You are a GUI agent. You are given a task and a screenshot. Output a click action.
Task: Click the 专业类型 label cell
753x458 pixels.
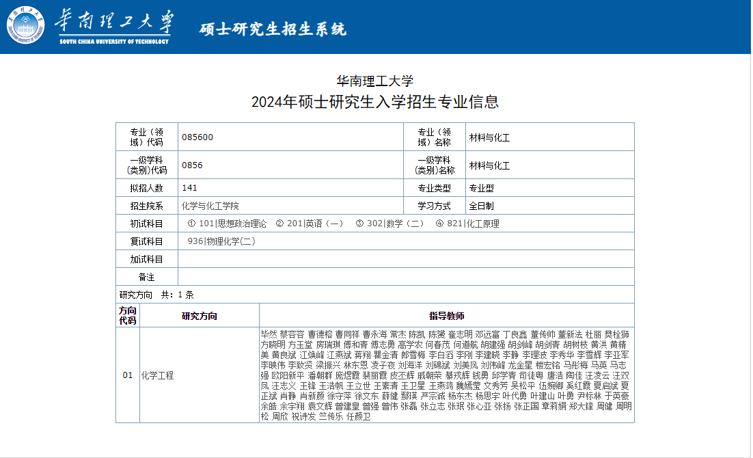pos(434,188)
